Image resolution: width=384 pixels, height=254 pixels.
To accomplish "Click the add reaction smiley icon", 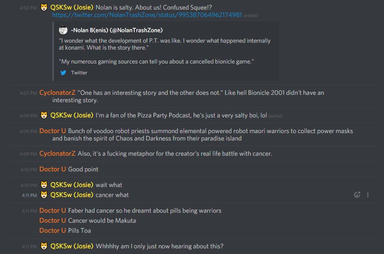I will 357,194.
